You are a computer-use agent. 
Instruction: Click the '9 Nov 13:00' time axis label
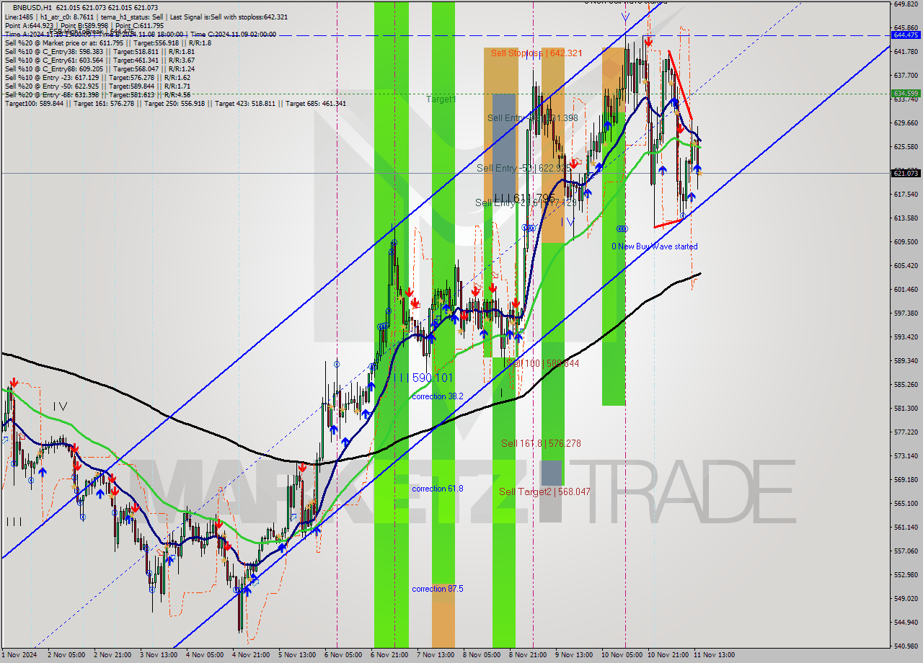[573, 655]
